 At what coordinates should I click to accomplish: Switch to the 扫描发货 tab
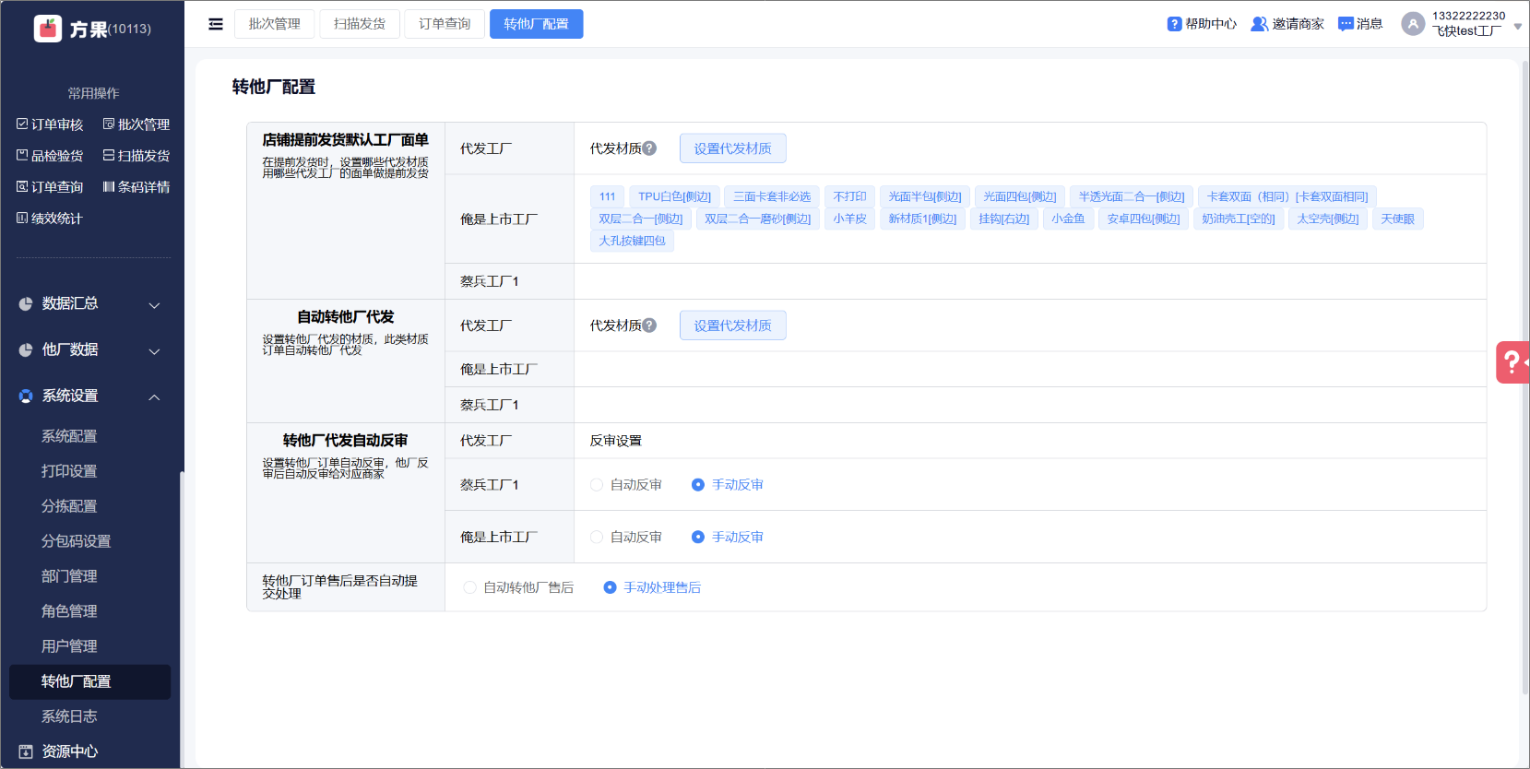click(360, 24)
